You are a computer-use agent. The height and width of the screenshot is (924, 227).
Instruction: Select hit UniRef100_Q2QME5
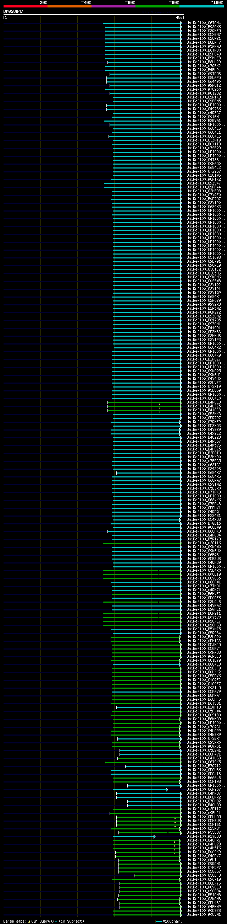point(204,31)
